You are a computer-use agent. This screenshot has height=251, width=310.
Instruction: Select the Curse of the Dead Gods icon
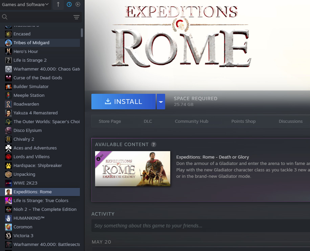[x=8, y=78]
